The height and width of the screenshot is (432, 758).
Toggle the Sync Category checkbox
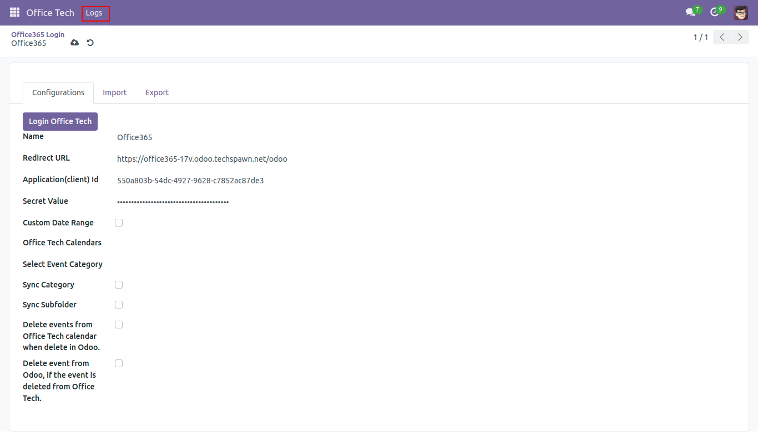click(x=119, y=285)
